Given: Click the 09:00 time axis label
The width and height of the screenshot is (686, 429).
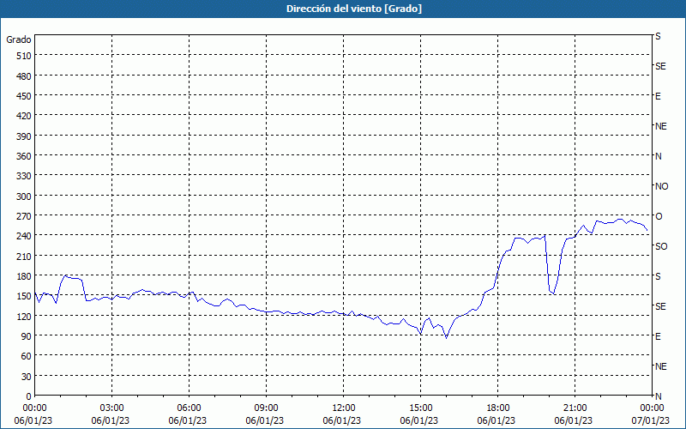Looking at the screenshot, I should tap(266, 408).
